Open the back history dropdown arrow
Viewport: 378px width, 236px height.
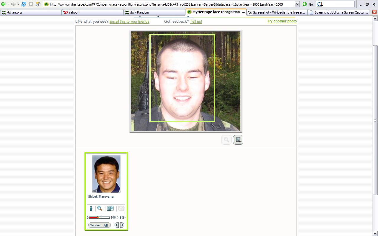tap(8, 4)
